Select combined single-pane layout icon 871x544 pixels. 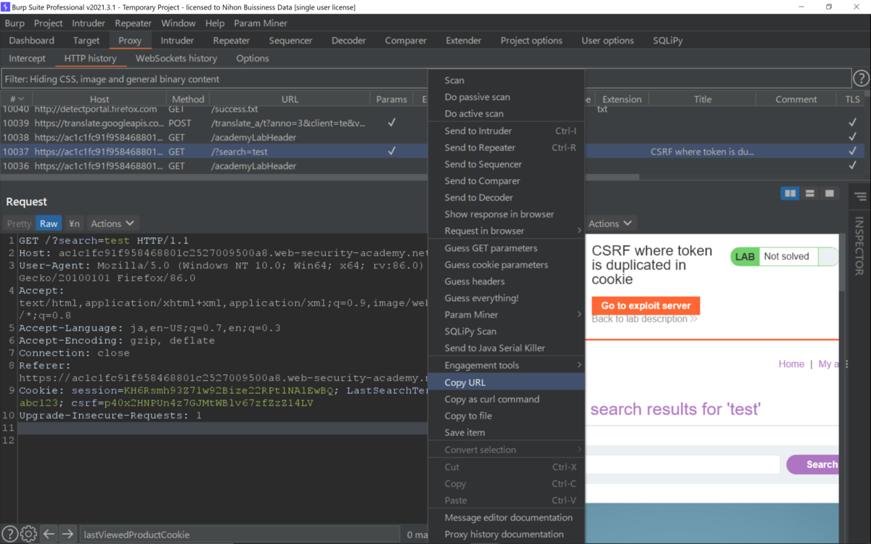[830, 194]
